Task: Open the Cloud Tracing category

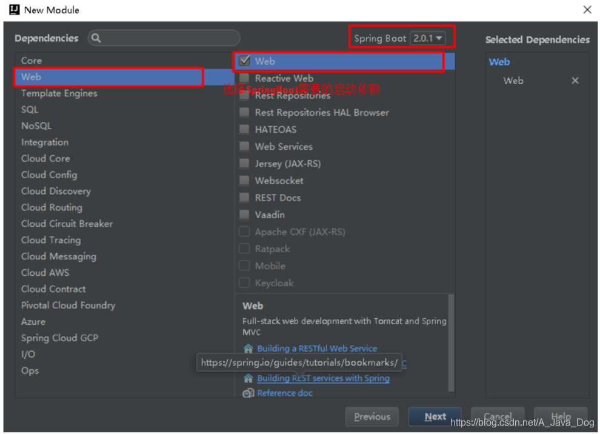Action: (x=124, y=240)
